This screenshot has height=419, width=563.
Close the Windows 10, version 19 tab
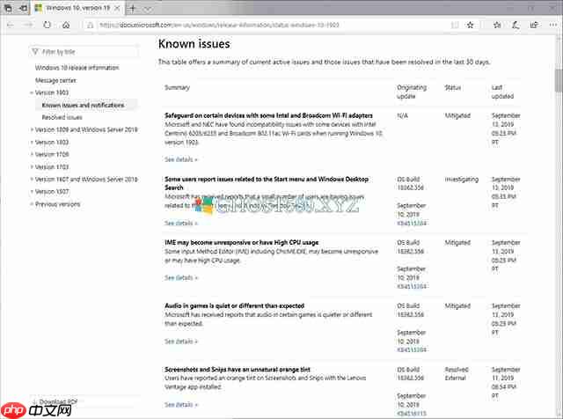click(117, 8)
